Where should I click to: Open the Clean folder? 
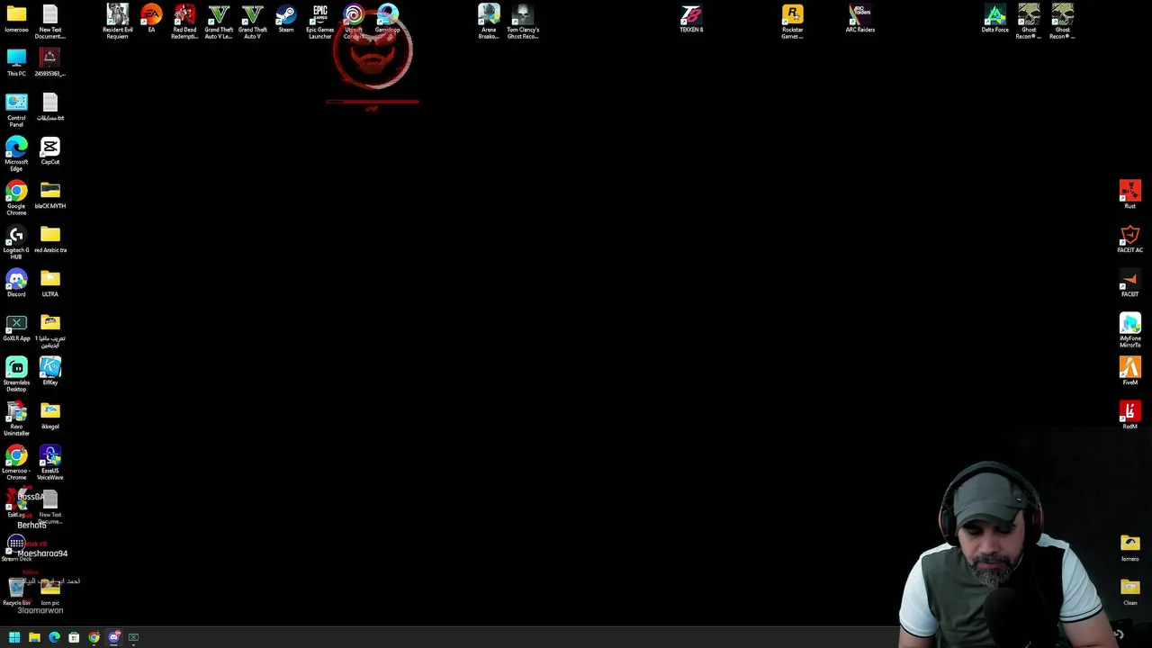tap(1130, 592)
